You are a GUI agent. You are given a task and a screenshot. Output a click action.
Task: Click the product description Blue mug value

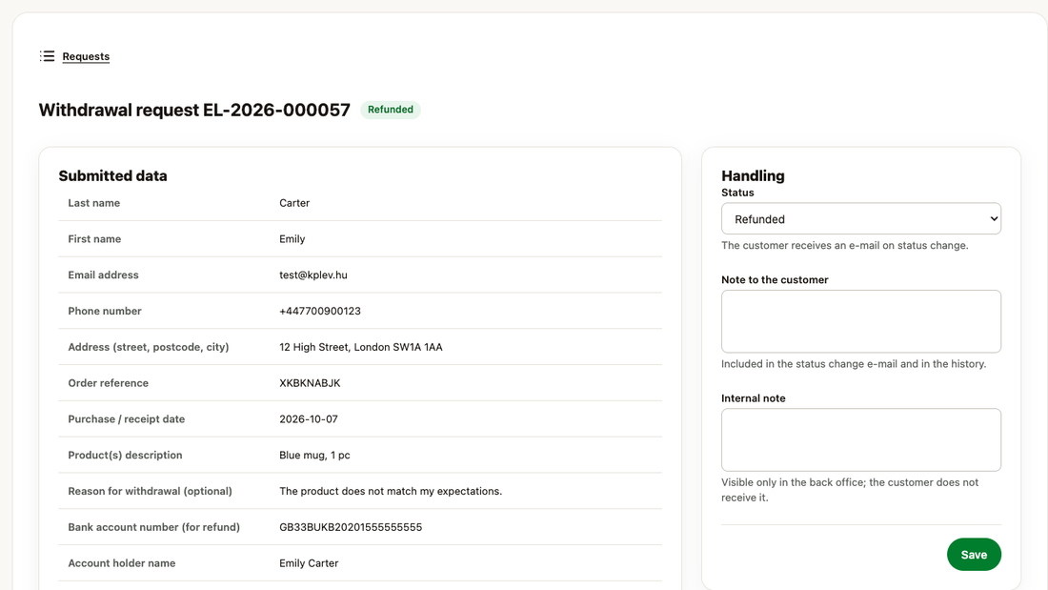coord(314,455)
